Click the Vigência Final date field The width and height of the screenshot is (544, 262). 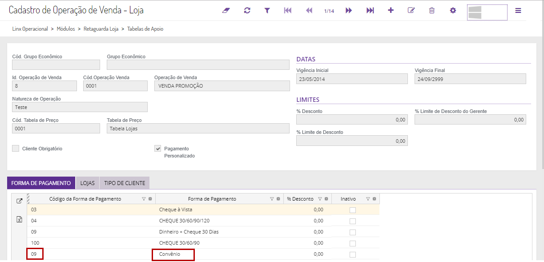click(470, 79)
